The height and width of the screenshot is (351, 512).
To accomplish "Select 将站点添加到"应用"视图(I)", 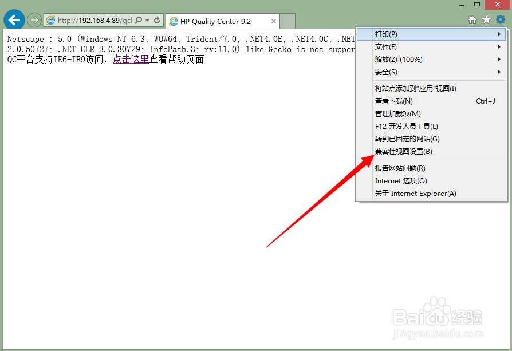I will pos(431,89).
